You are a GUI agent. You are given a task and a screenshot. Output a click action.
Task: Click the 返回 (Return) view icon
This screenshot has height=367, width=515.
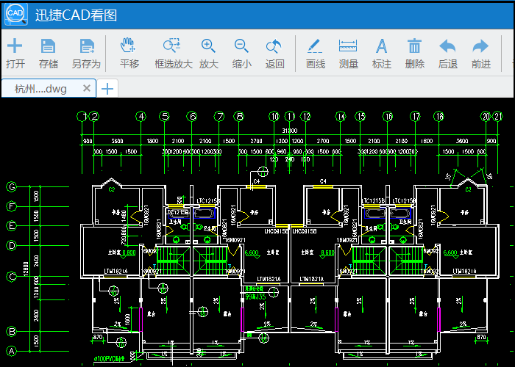coord(274,53)
